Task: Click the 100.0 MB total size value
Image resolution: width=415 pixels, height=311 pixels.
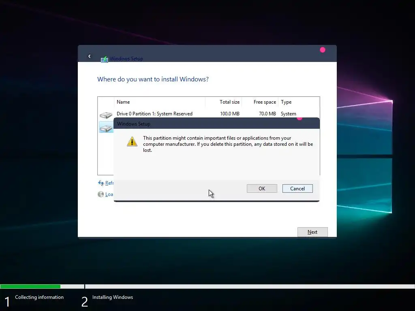Action: 230,114
